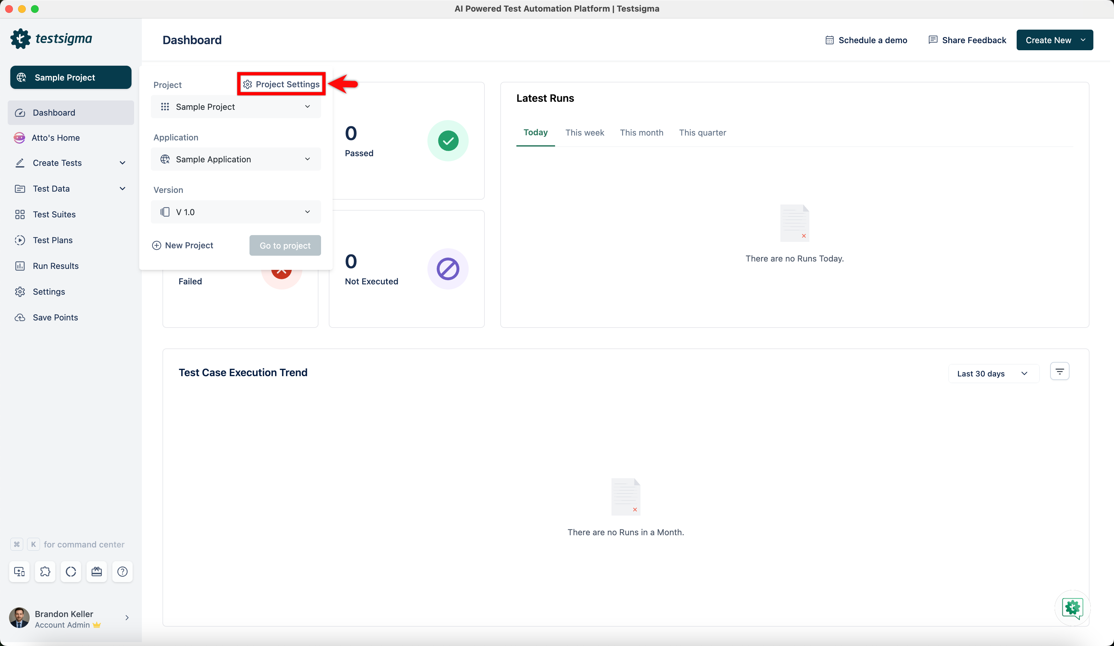Switch to the This week tab
This screenshot has width=1114, height=646.
584,132
